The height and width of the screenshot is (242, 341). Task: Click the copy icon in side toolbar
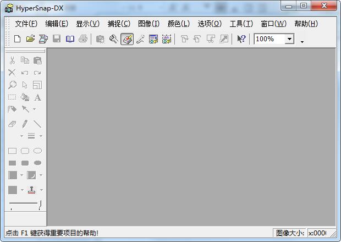pos(25,61)
